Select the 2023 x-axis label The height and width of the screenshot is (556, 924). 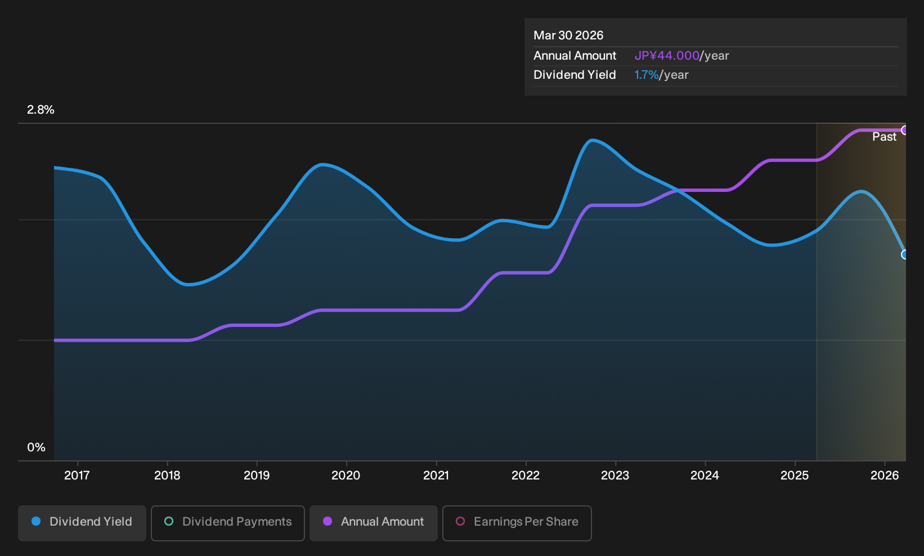615,476
